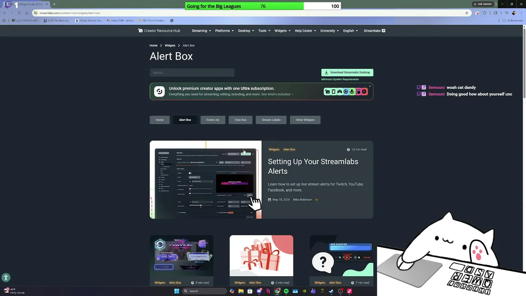Open Steam from the taskbar
The width and height of the screenshot is (526, 296).
(331, 291)
